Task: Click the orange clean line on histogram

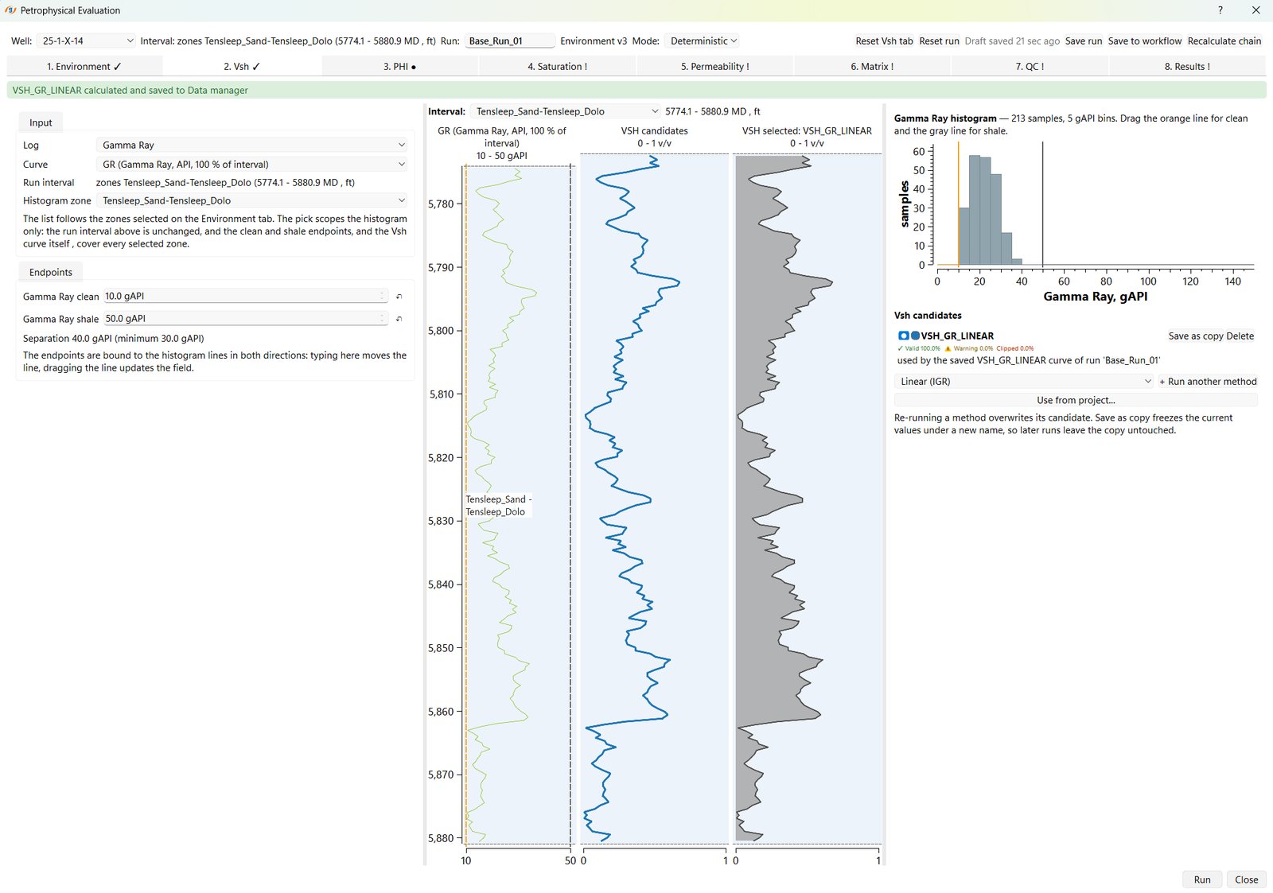Action: (x=958, y=204)
